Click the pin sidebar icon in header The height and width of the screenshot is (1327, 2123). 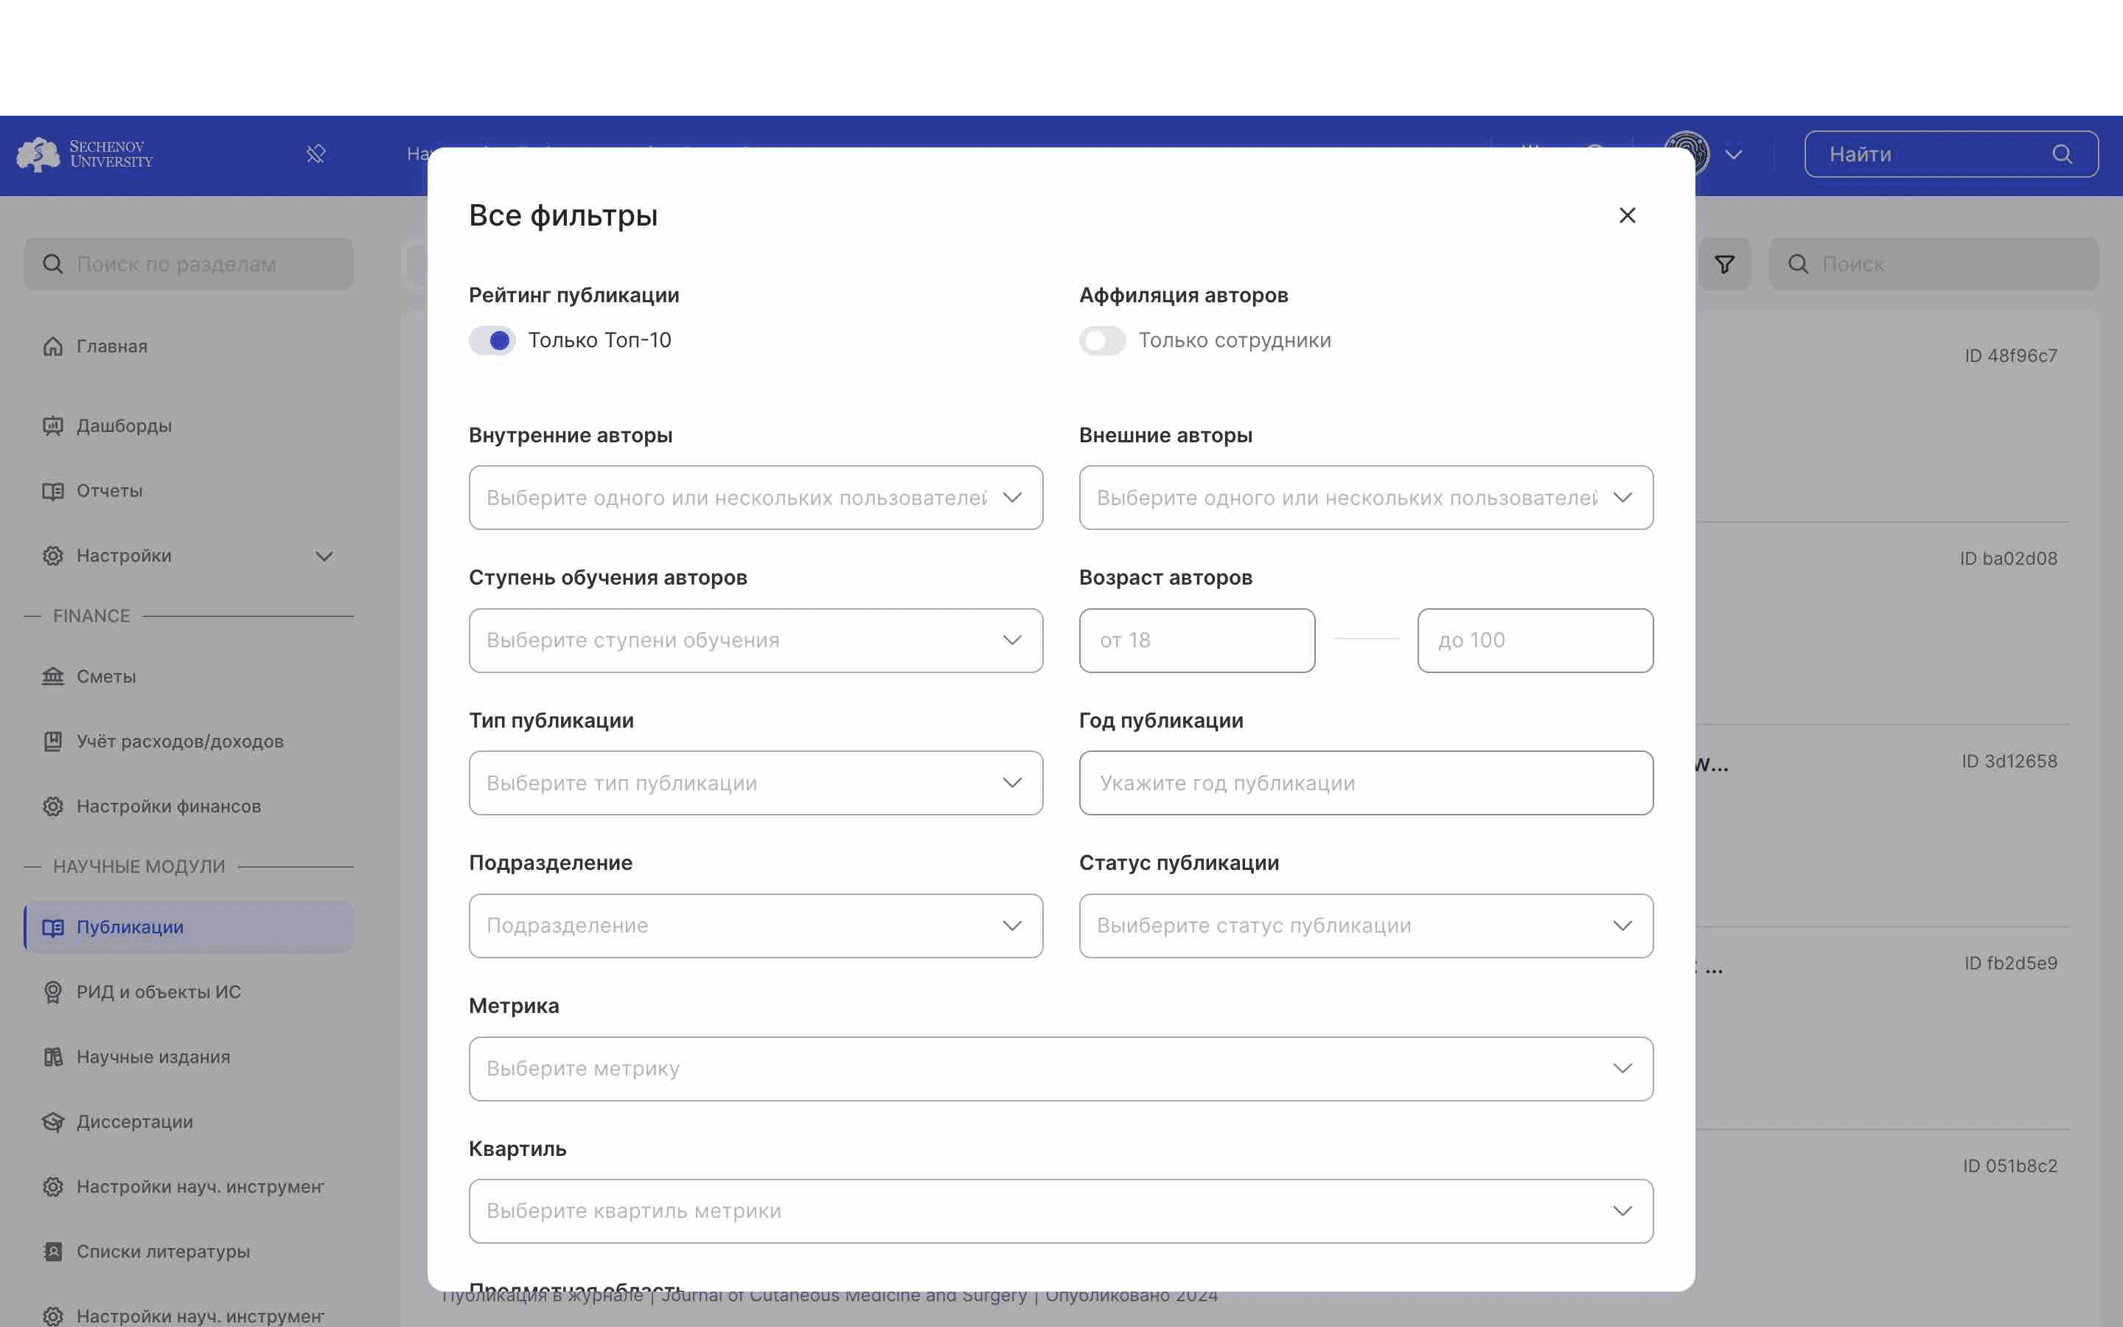[316, 155]
